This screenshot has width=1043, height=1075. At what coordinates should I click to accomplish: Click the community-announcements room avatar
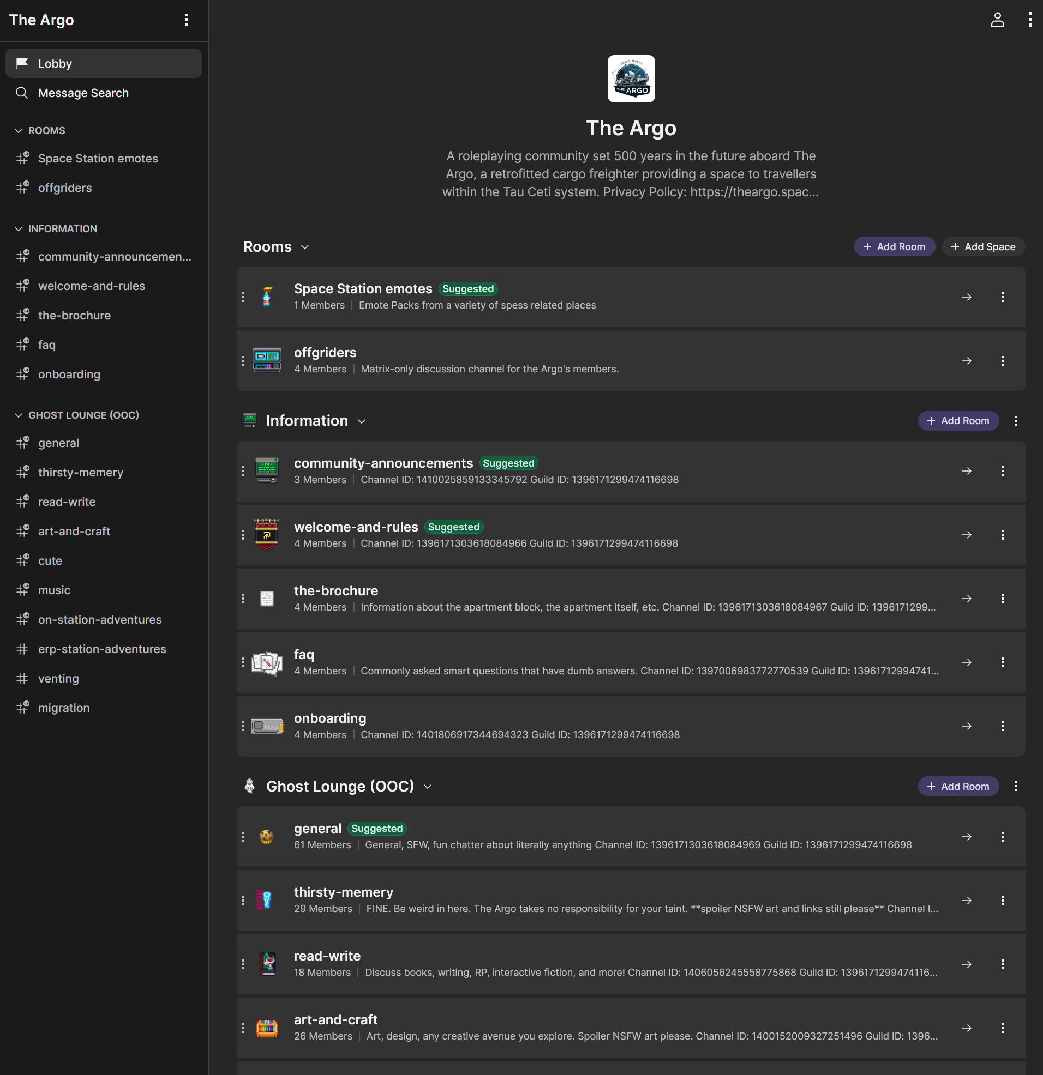(267, 470)
